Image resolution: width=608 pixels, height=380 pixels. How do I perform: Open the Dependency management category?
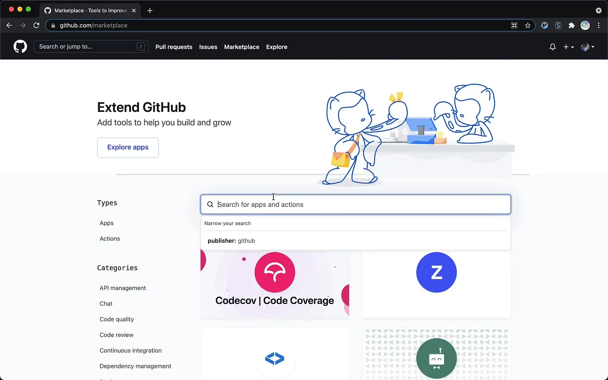(135, 366)
